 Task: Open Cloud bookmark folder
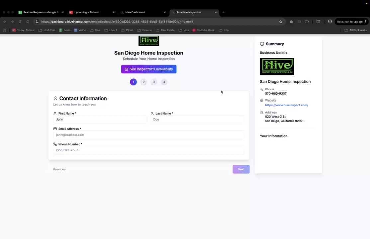point(127,30)
